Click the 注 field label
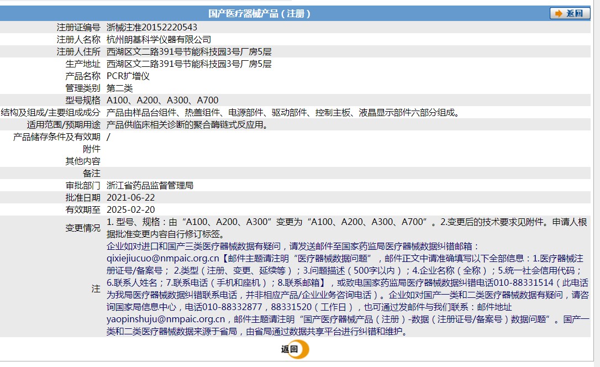Viewport: 600px width, 367px height. click(x=96, y=289)
